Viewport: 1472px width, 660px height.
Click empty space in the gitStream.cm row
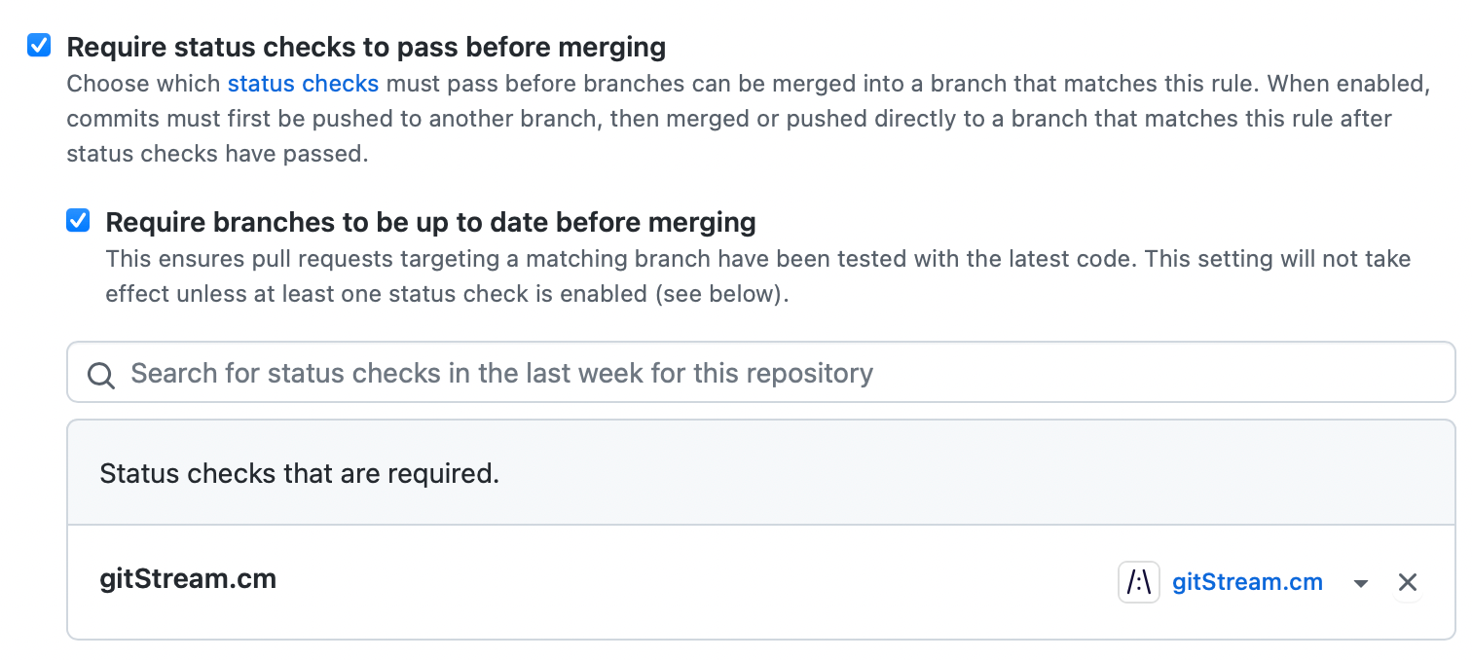(681, 581)
